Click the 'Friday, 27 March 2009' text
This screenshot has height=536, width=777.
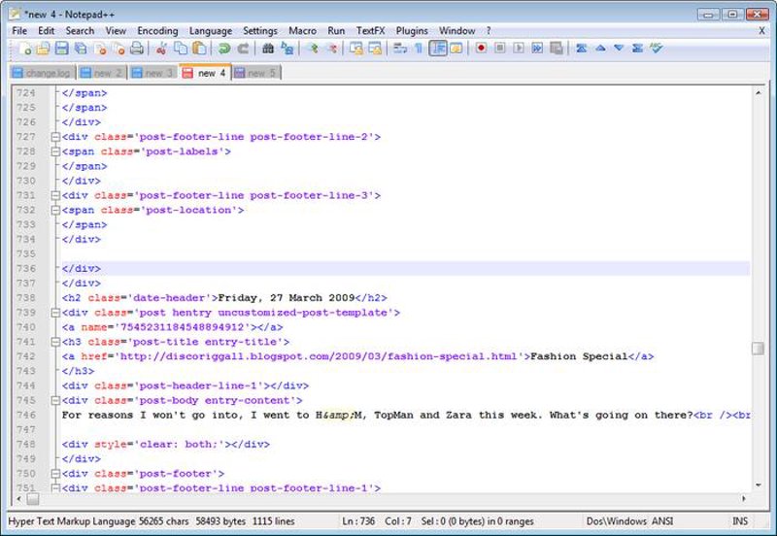point(287,298)
